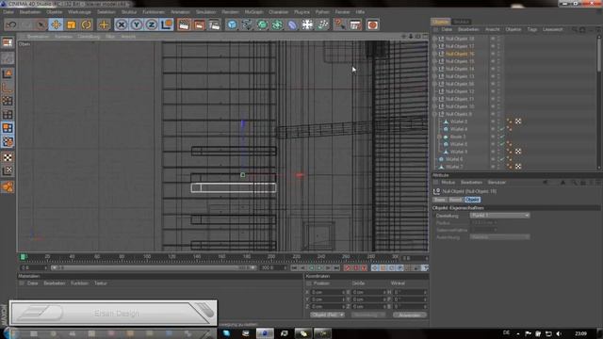This screenshot has width=603, height=339.
Task: Click the green playhead at frame 0
Action: [x=23, y=256]
